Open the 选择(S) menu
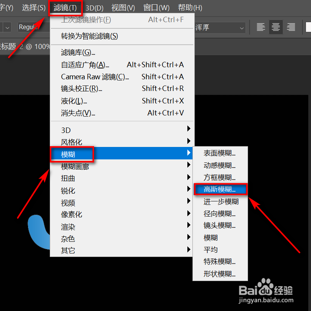This screenshot has height=311, width=311. [34, 8]
